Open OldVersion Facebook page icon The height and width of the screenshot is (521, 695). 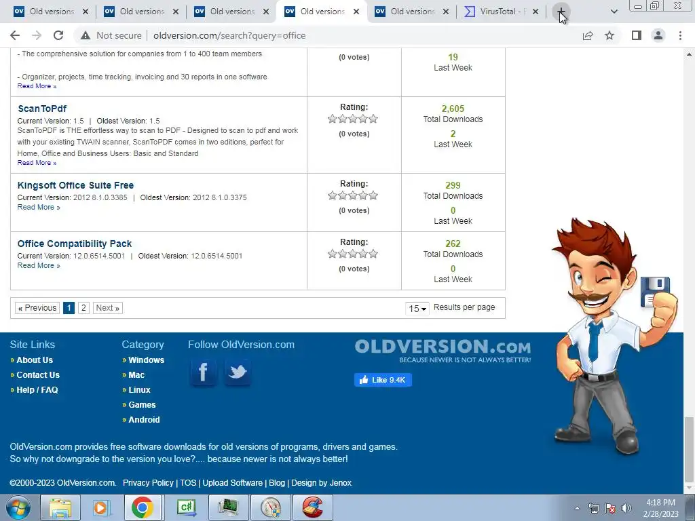204,372
